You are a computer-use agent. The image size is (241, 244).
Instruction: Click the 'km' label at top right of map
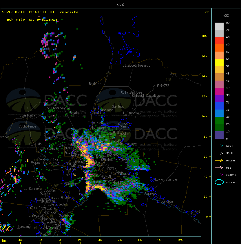(207, 12)
